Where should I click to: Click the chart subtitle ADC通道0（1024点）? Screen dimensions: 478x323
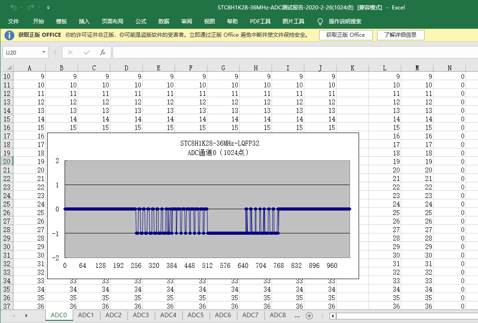[218, 153]
